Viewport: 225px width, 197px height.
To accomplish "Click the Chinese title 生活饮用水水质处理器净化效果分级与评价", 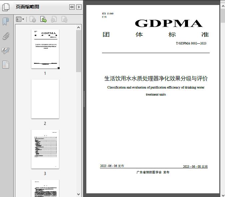I will [x=156, y=78].
